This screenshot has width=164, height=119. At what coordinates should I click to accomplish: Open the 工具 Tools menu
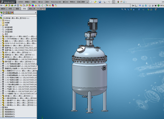[x=47, y=2]
